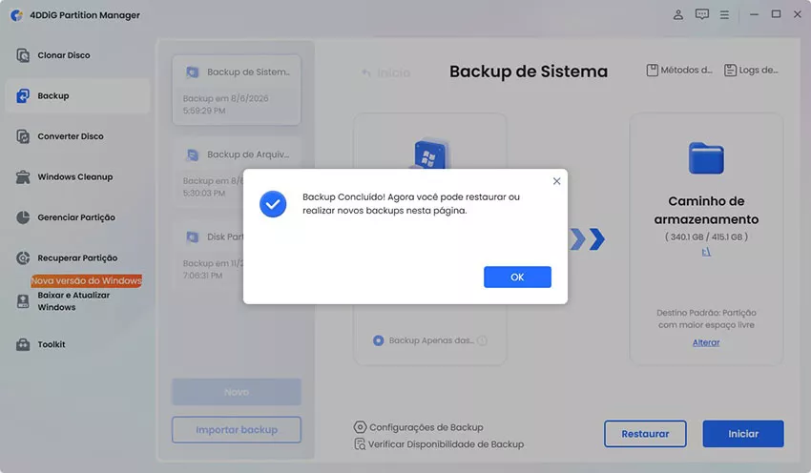Click the Nova versão do Windows badge

click(87, 280)
